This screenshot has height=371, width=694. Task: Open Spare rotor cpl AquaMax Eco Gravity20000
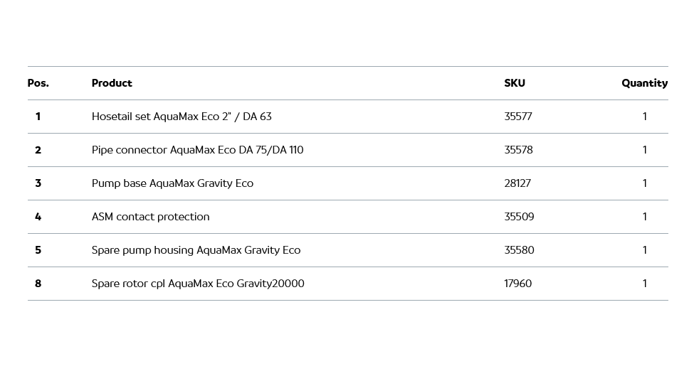tap(198, 284)
